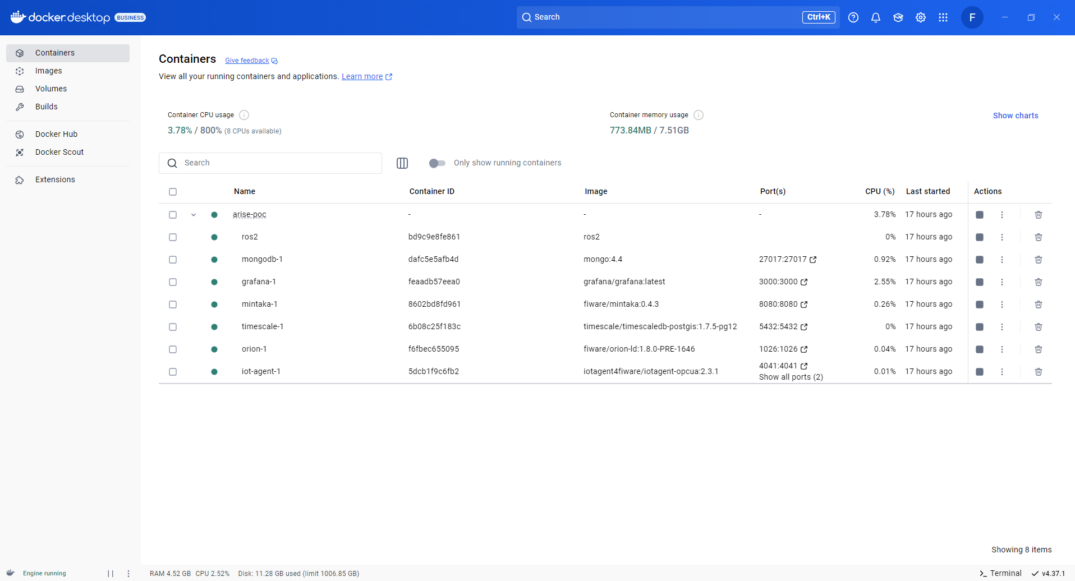Check the ros2 row checkbox
Screen dimensions: 1075x581
(x=173, y=237)
